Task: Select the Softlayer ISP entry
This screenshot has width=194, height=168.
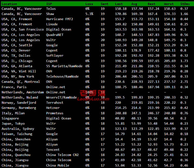Action: (x=55, y=56)
